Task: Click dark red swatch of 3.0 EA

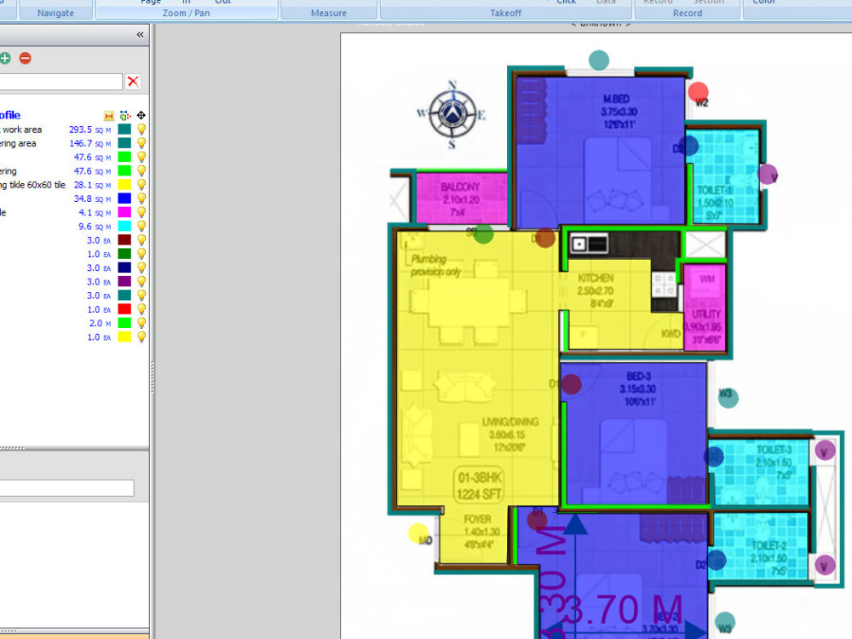Action: 124,240
